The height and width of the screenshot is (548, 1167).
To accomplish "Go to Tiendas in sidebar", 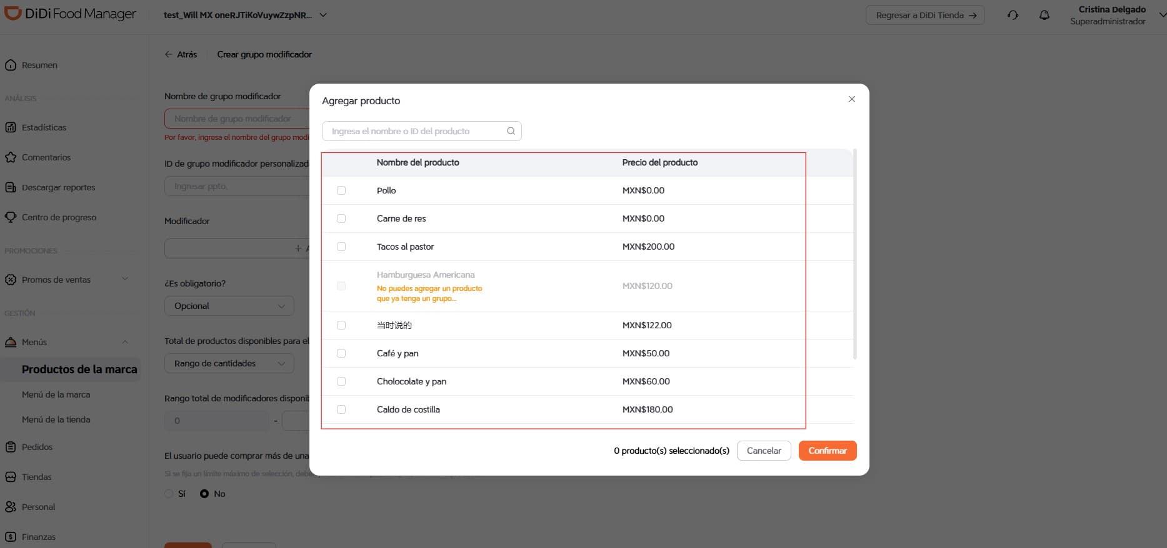I will [x=37, y=477].
